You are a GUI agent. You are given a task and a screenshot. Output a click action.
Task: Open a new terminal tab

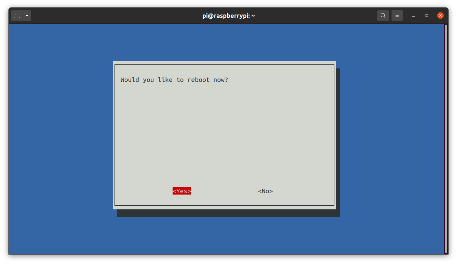click(x=17, y=16)
